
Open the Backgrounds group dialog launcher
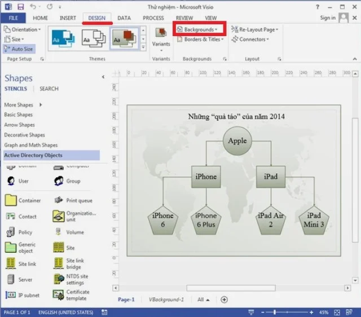224,59
